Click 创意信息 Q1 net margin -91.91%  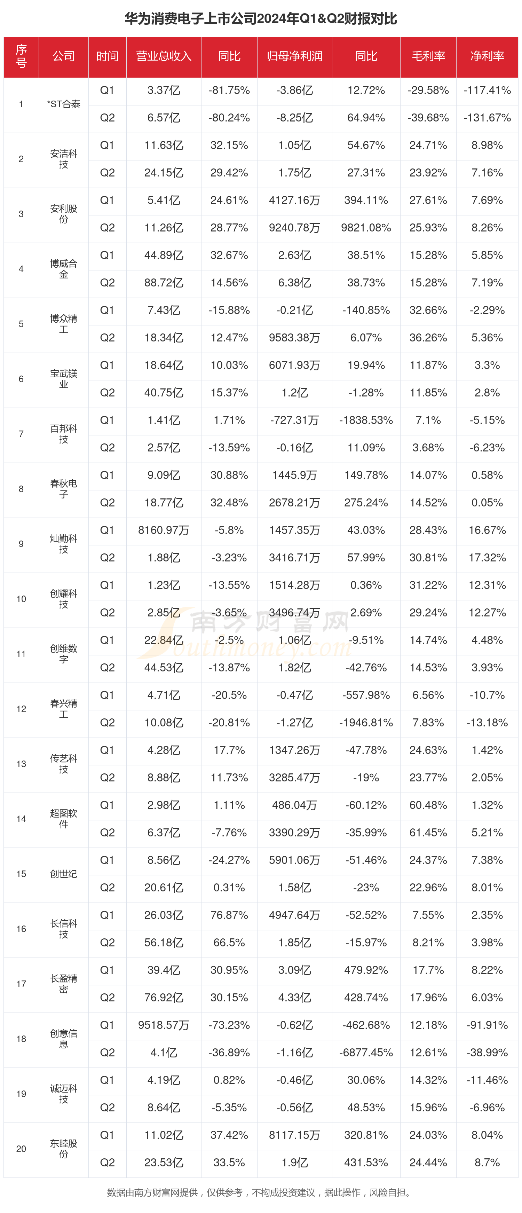pyautogui.click(x=487, y=1025)
